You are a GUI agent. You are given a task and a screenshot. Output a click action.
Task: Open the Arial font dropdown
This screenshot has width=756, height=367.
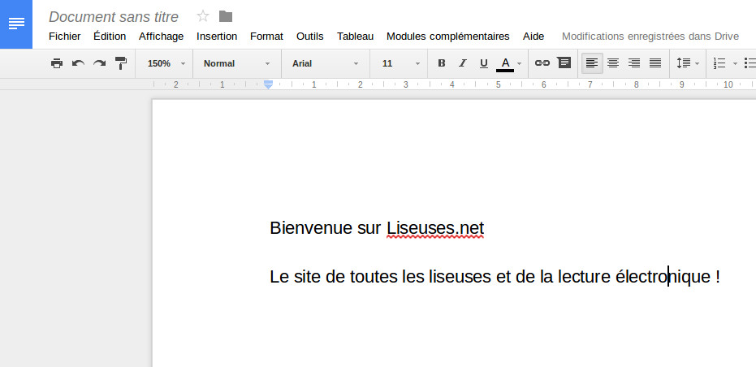[326, 63]
